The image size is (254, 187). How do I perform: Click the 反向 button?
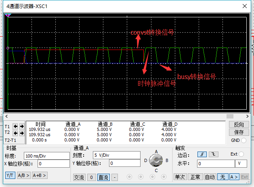pyautogui.click(x=239, y=125)
